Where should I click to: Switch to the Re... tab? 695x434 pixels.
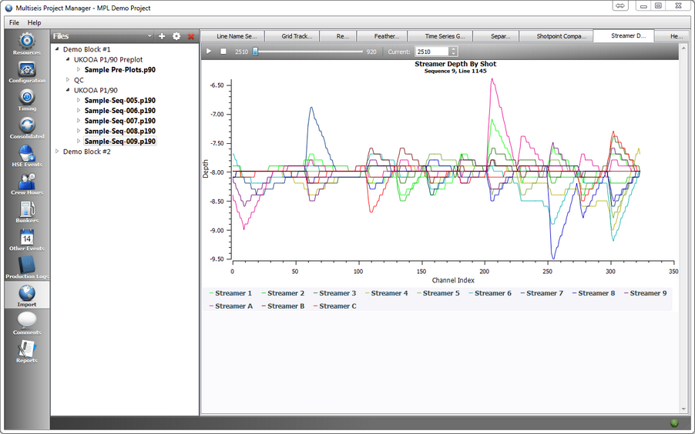(339, 36)
